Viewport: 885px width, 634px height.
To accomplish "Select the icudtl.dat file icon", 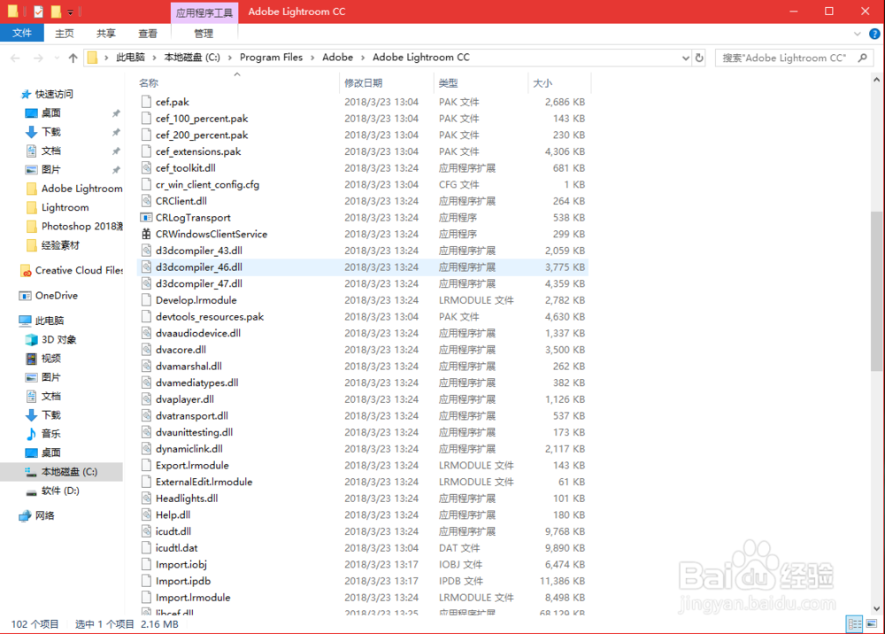I will point(146,547).
